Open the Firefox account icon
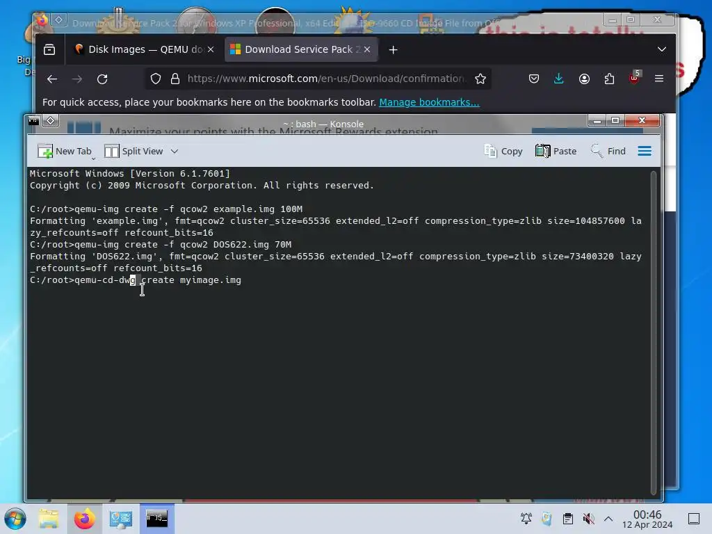Image resolution: width=712 pixels, height=534 pixels. pos(584,79)
